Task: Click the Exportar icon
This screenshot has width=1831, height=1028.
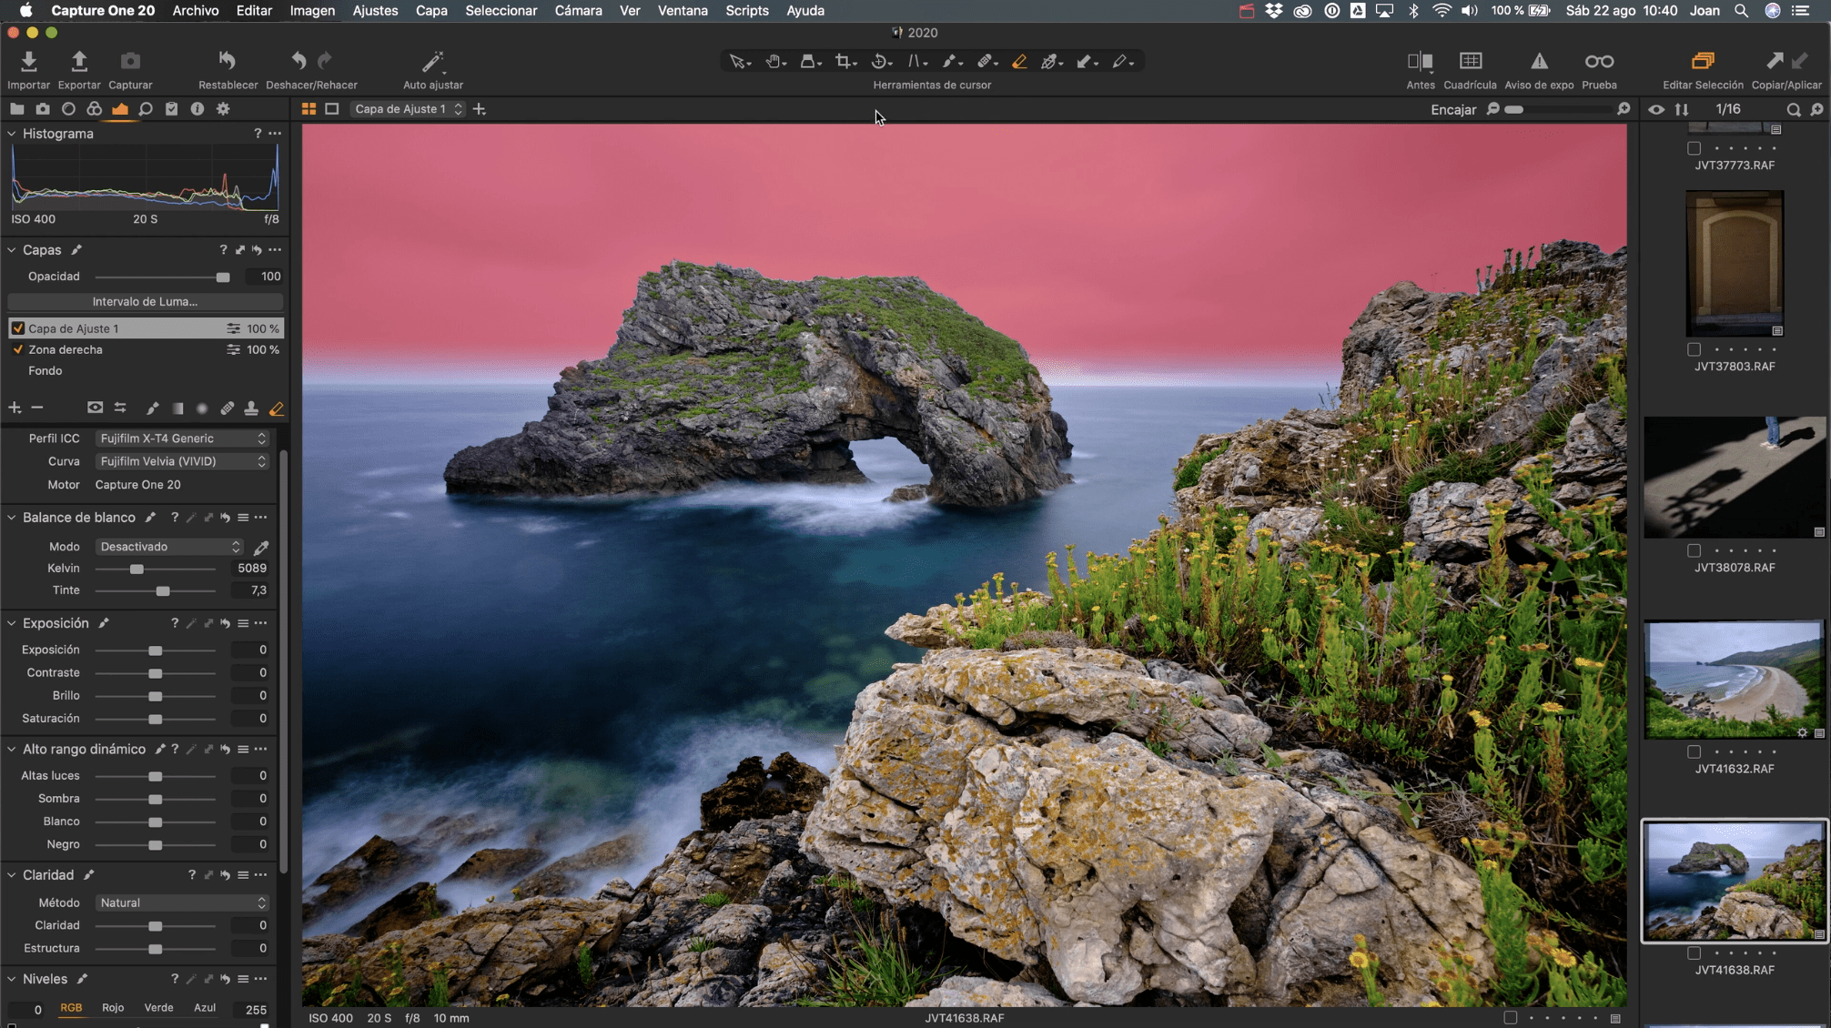Action: click(x=79, y=62)
